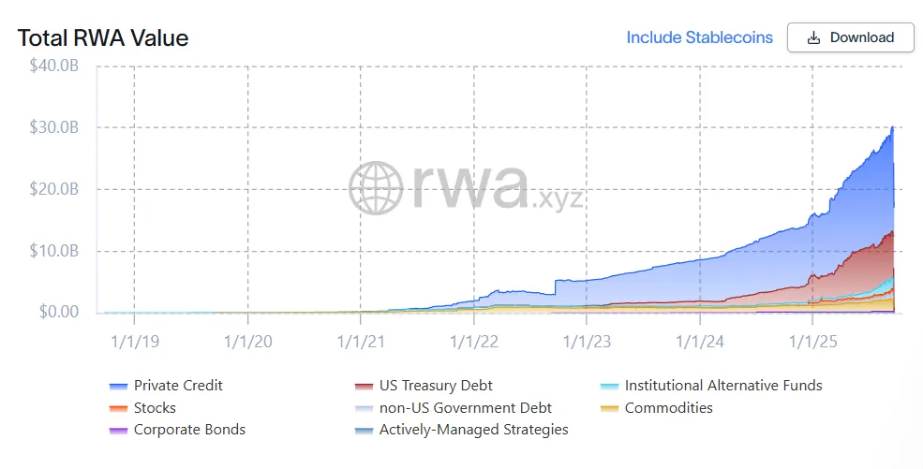Viewport: 923px width, 469px height.
Task: Hide the Private Credit series label
Action: tap(178, 386)
